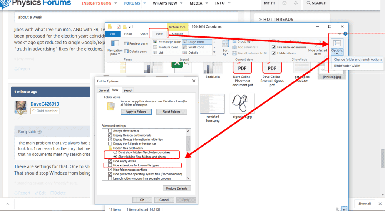
Task: Expand the Insights Blog dropdown arrow
Action: pos(115,3)
